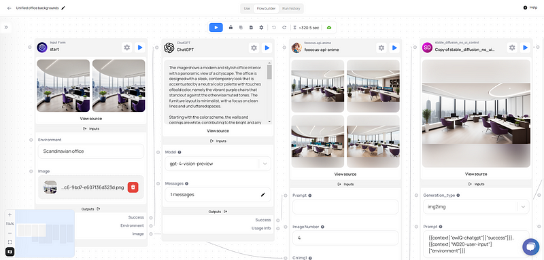The image size is (544, 260).
Task: Click the fooocus-api-anime node avatar icon
Action: point(296,48)
